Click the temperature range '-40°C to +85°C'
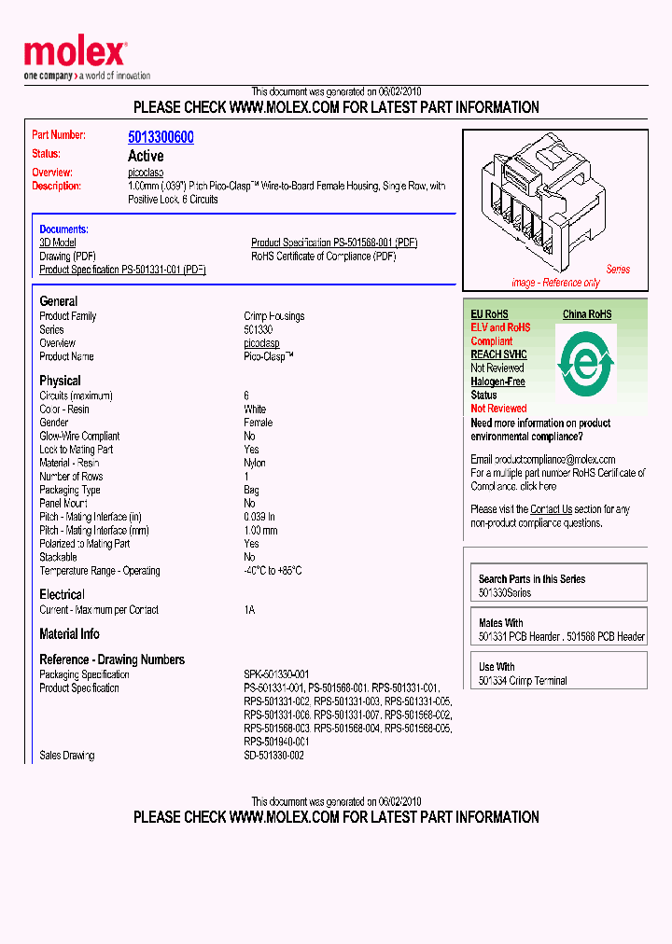Screen dimensions: 672x944 tap(273, 571)
